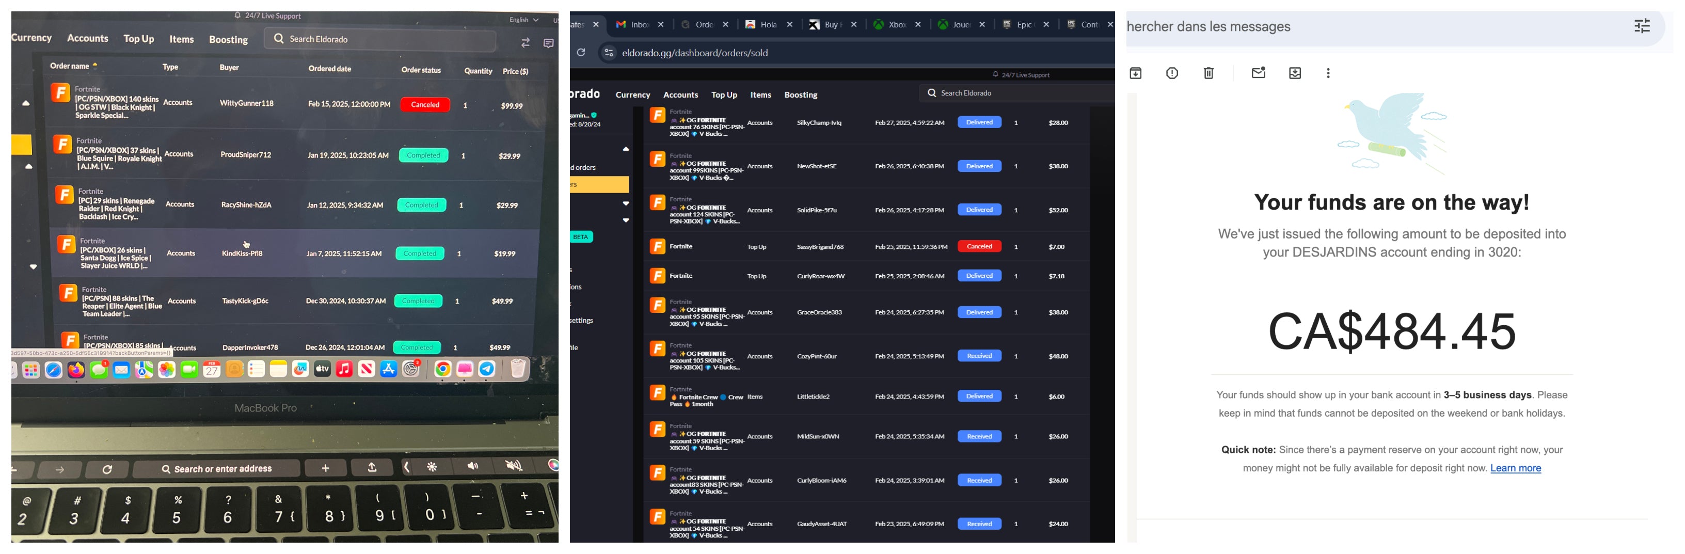Tap the plus new-tab key on the Touch Bar
Viewport: 1685px width, 554px height.
coord(325,468)
